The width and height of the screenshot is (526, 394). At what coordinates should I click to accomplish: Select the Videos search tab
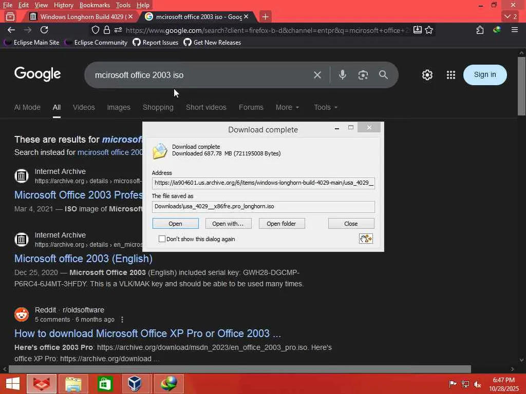click(84, 107)
